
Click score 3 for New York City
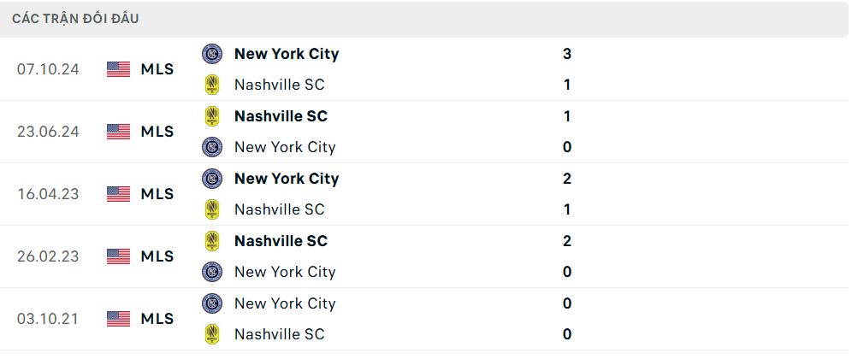point(567,54)
